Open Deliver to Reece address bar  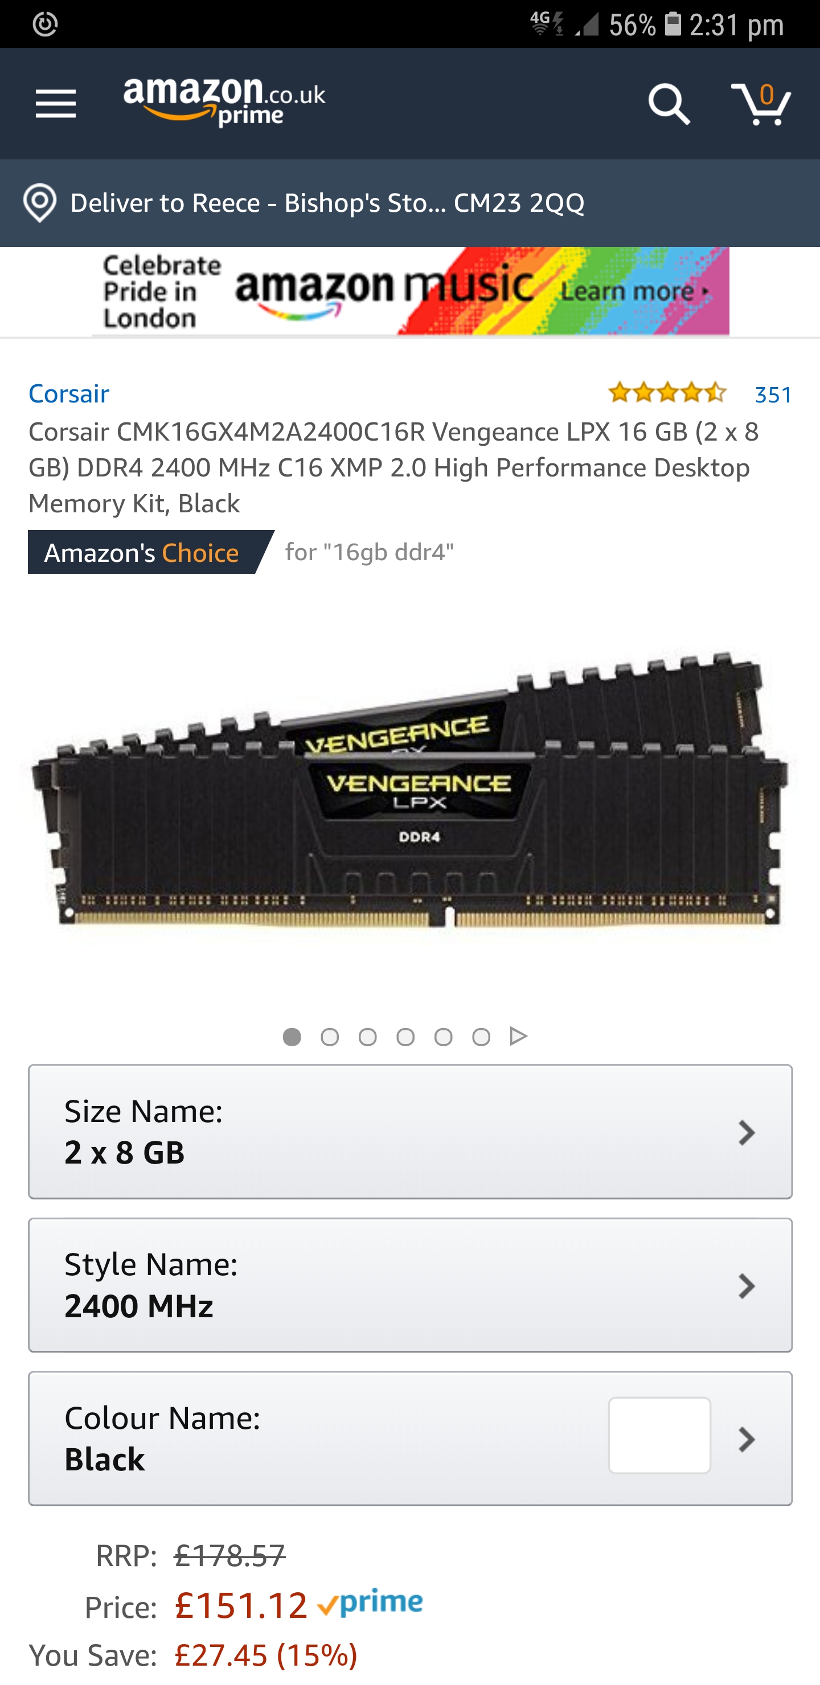411,203
